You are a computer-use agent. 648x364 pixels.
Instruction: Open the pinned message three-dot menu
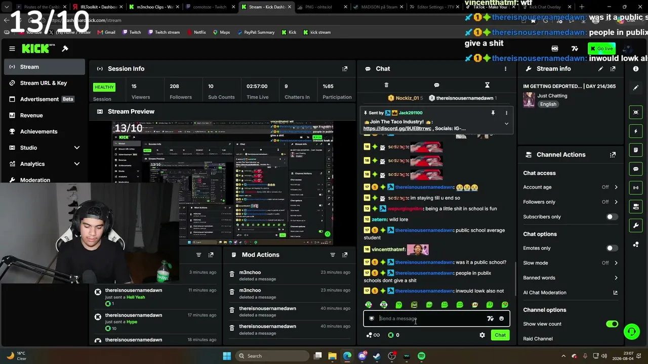pyautogui.click(x=506, y=113)
